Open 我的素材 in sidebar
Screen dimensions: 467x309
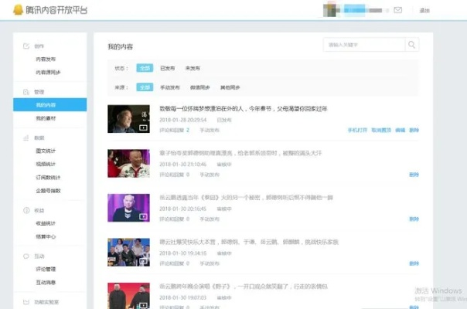coord(46,118)
